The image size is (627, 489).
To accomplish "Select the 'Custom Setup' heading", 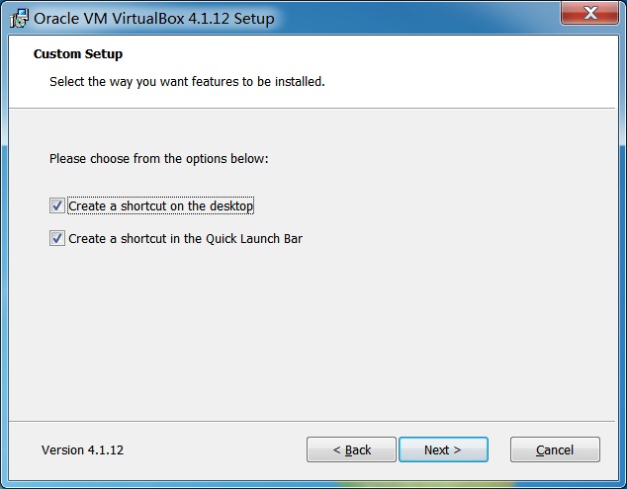I will tap(78, 54).
